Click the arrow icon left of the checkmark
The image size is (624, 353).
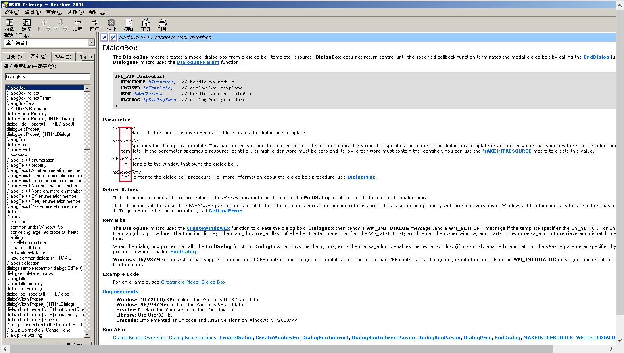click(104, 38)
